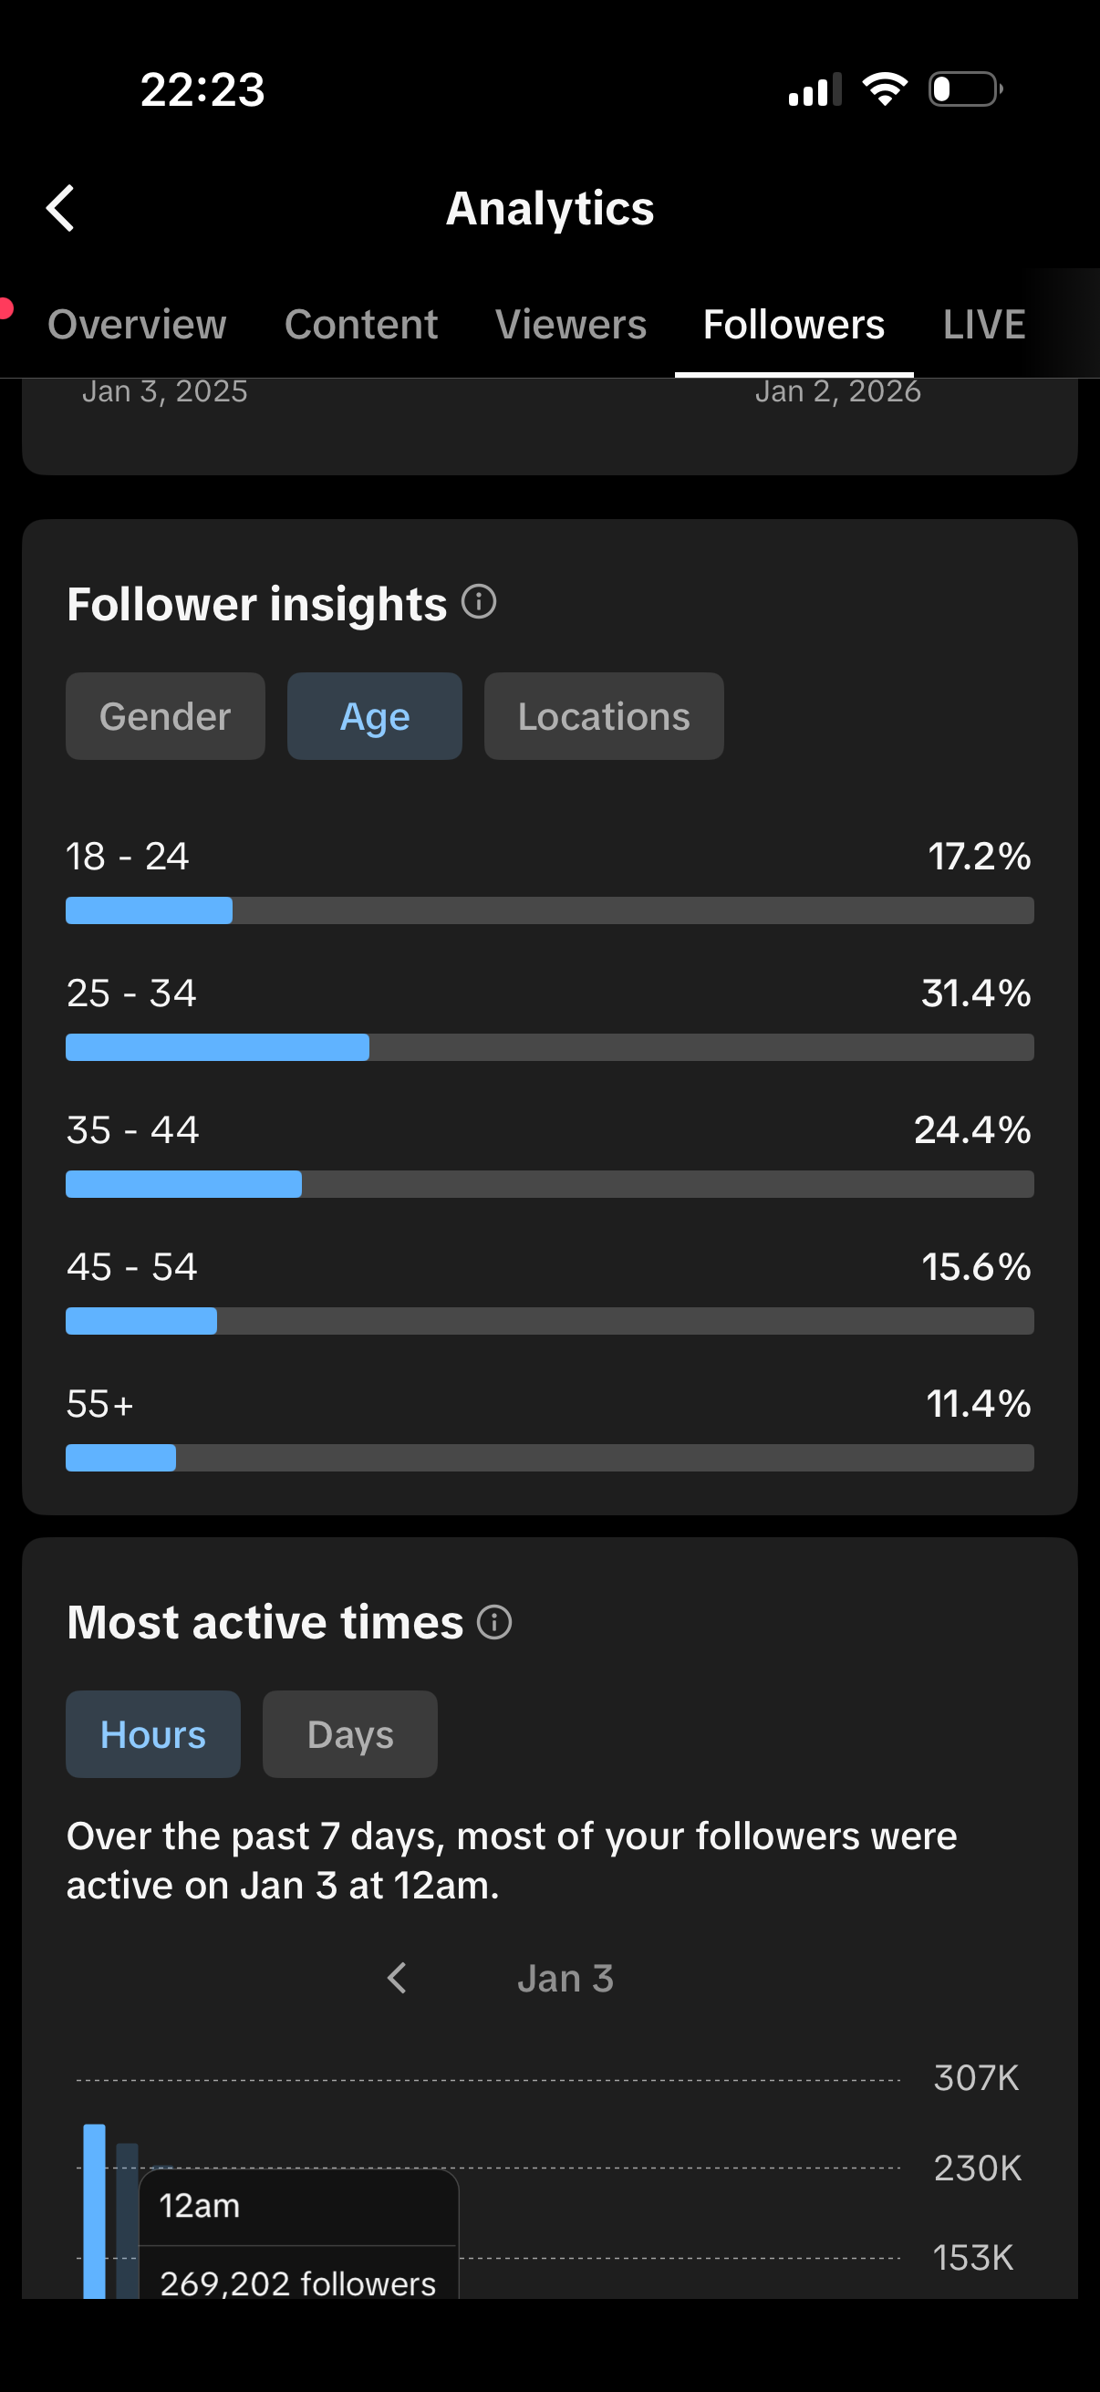
Task: Tap the Jan 3 date label
Action: [x=566, y=1978]
